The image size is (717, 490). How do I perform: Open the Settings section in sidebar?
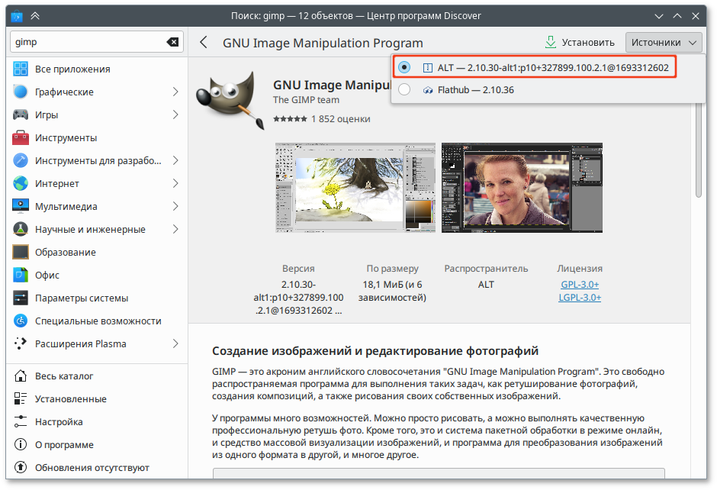click(59, 422)
